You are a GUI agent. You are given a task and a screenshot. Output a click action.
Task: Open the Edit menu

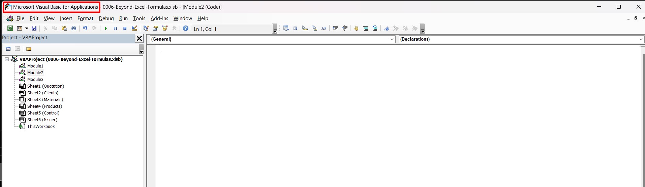(x=34, y=18)
